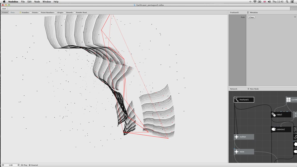This screenshot has width=297, height=167.
Task: Toggle the Handles checkbox
Action: tap(20, 12)
